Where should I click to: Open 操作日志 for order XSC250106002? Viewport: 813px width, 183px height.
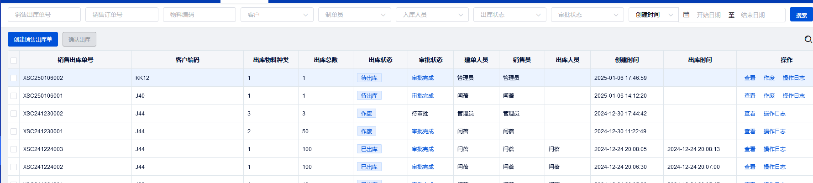[x=794, y=78]
